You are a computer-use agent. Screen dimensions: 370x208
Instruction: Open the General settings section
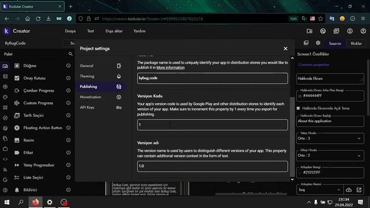[101, 66]
